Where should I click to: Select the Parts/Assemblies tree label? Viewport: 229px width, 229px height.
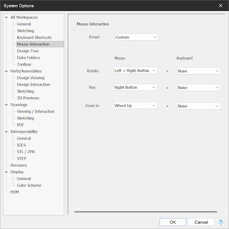tap(26, 71)
